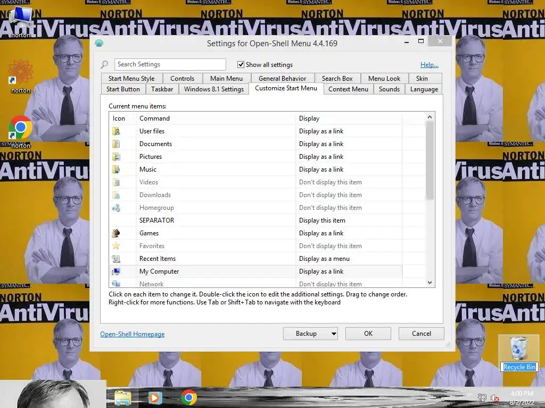The height and width of the screenshot is (408, 545).
Task: Select the Downloads command text
Action: tap(155, 195)
